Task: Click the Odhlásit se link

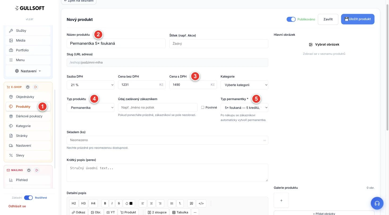Action: [x=17, y=206]
